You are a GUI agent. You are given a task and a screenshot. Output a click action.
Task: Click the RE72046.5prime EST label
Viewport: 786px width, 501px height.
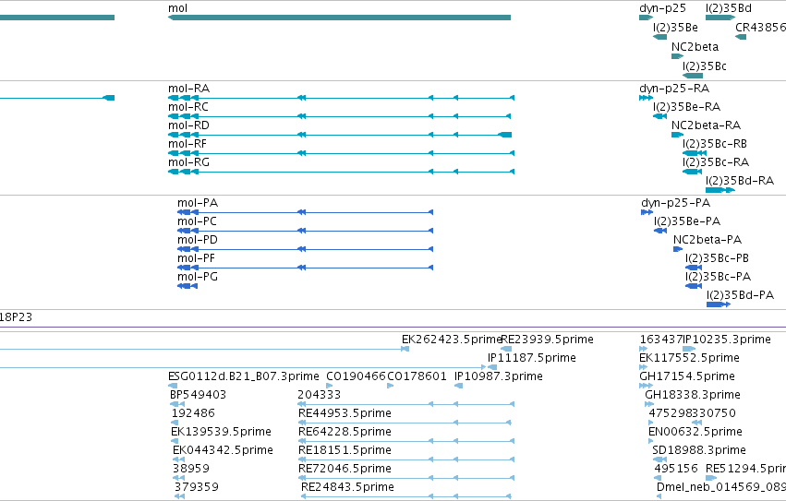click(345, 469)
